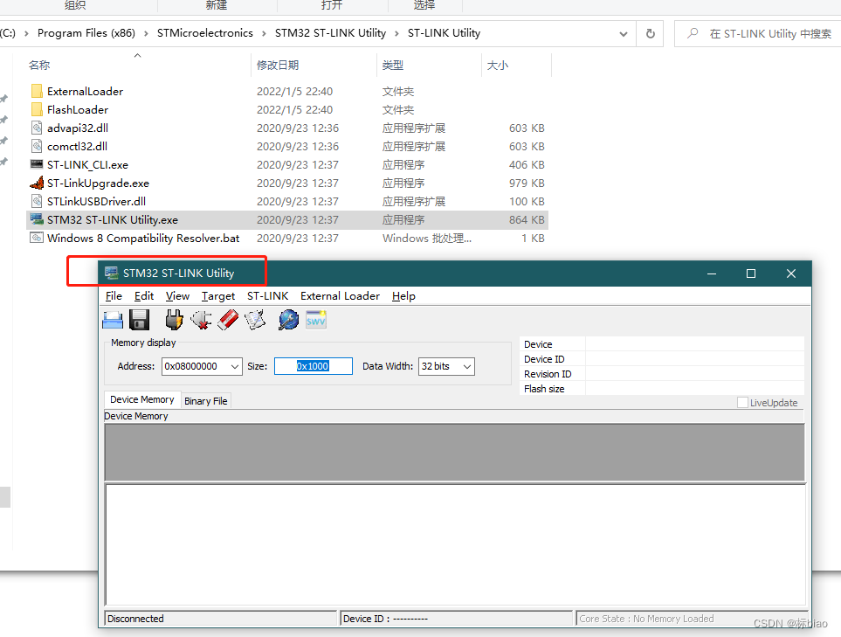Expand chevron after STMicroelectronics breadcrumb

264,33
